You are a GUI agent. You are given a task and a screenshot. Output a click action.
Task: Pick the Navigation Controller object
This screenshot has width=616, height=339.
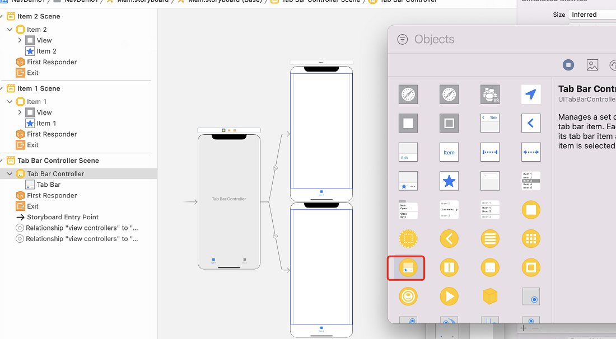pyautogui.click(x=449, y=238)
